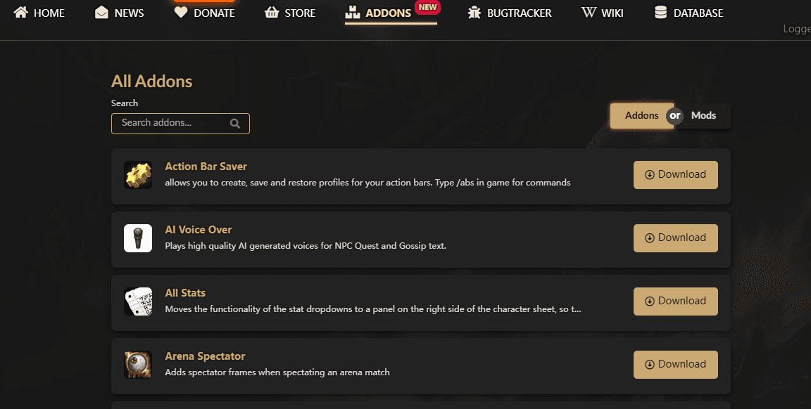
Task: Click the News envelope icon
Action: coord(102,13)
